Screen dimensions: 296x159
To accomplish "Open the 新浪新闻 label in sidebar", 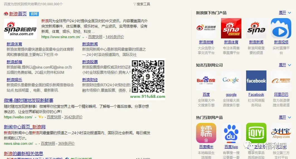I will click(x=256, y=42).
